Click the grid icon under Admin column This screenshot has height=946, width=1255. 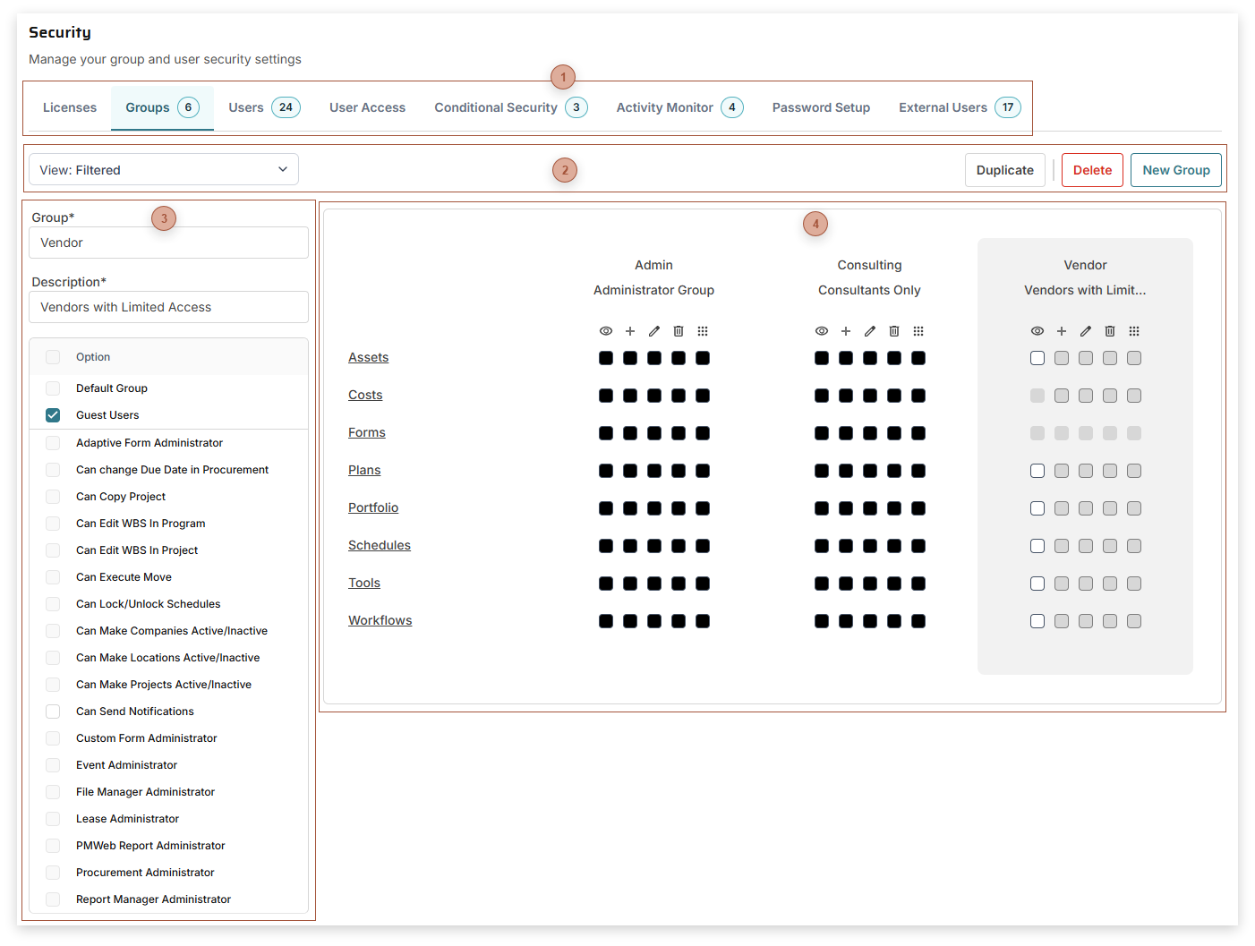(703, 331)
